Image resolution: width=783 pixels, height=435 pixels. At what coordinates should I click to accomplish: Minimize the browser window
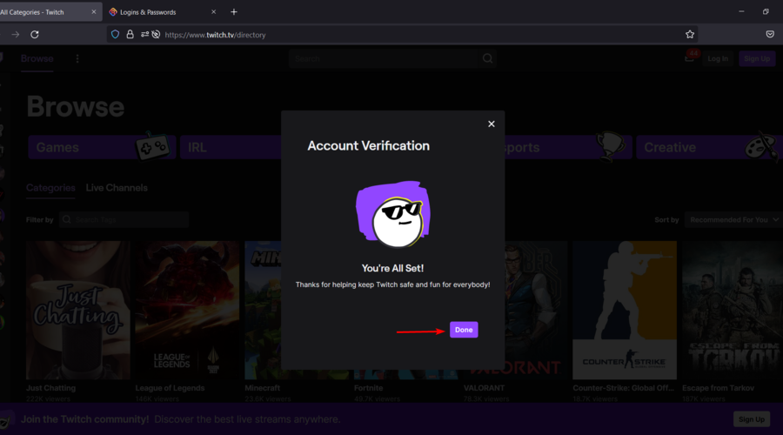[741, 11]
